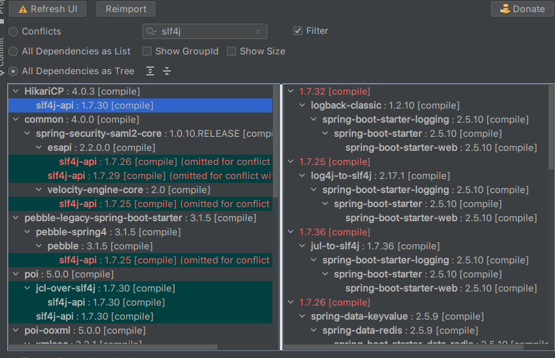The image size is (555, 358).
Task: Select slf4j-api : 1.7.26 omitted row
Action: pyautogui.click(x=141, y=162)
